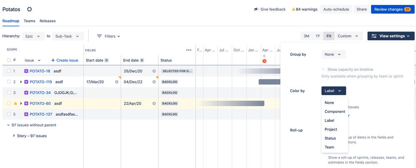Select checkbox for POTATO-34 row
This screenshot has height=168, width=416.
click(x=9, y=93)
